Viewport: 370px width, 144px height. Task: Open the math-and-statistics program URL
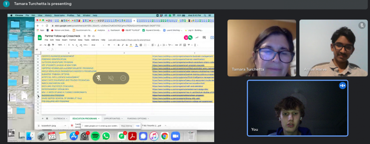[x=178, y=86]
